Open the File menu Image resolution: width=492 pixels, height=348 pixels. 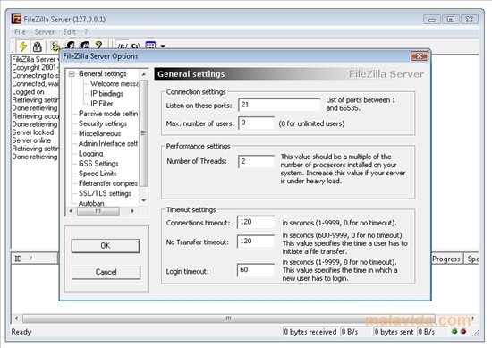click(20, 32)
